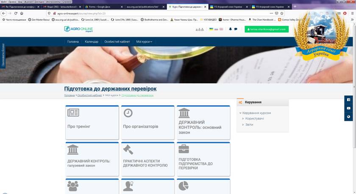The image size is (356, 194).
Task: Open the Про тренінг card
Action: coord(92,123)
